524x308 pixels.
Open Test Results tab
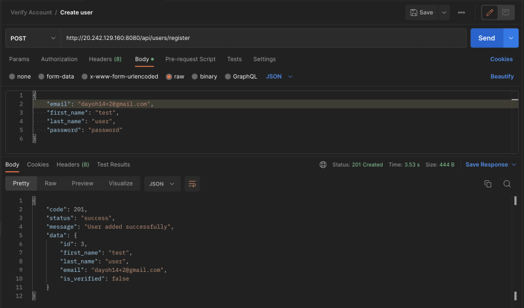click(x=113, y=164)
